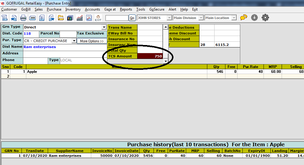This screenshot has width=304, height=165.
Task: Click the barcode label toolbar icon
Action: tap(32, 18)
